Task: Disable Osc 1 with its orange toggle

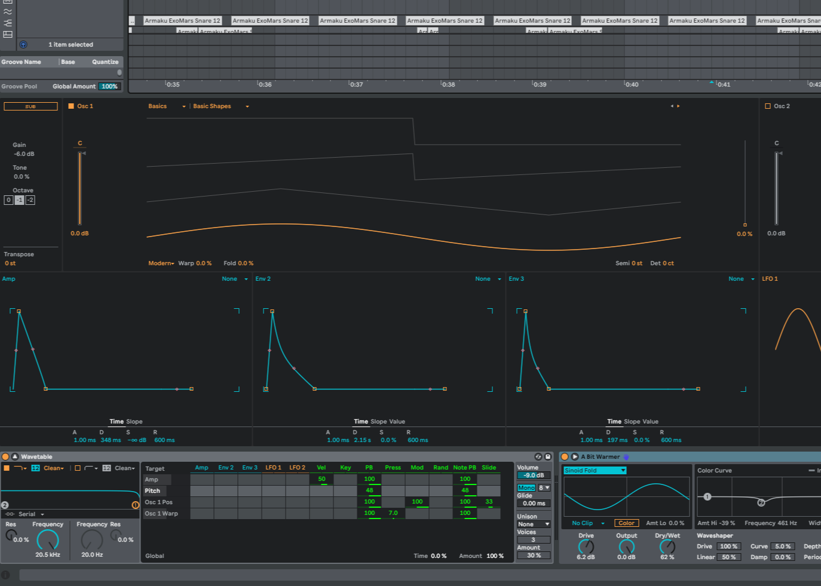Action: pyautogui.click(x=71, y=106)
